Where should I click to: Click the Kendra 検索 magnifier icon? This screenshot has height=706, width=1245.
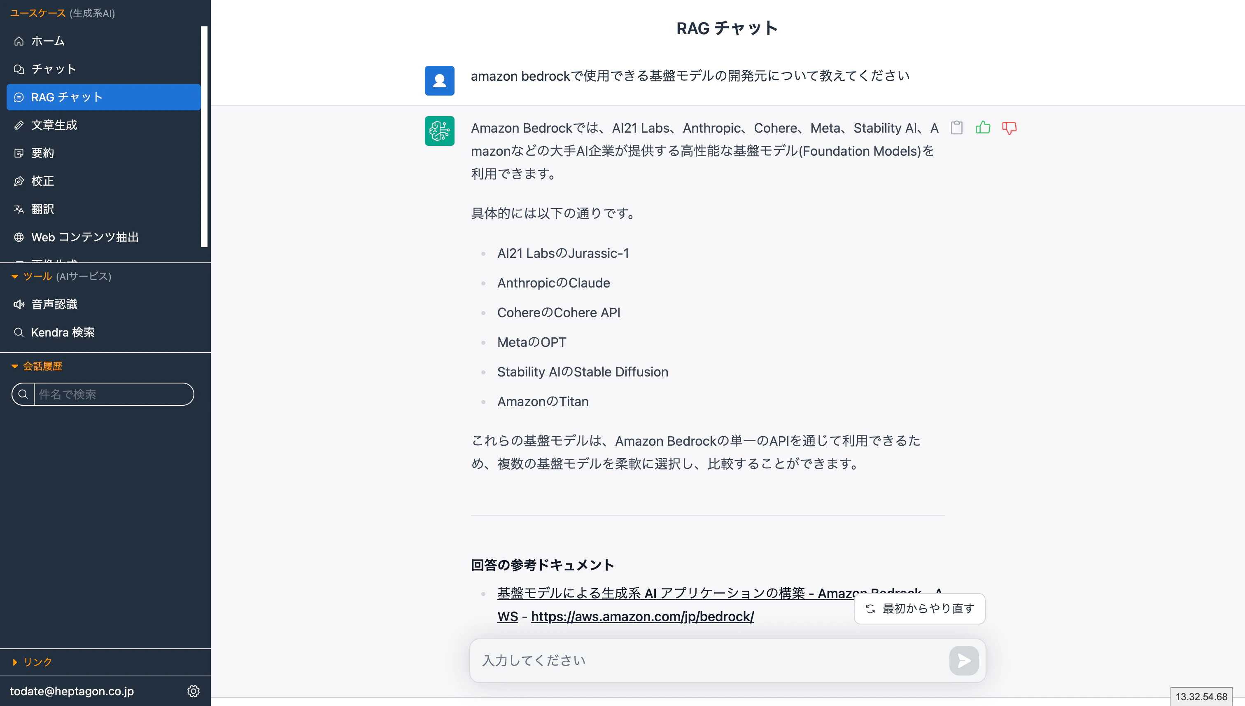tap(19, 333)
